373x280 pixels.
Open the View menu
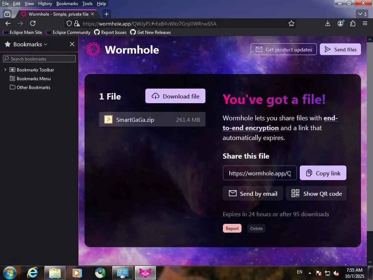(29, 4)
